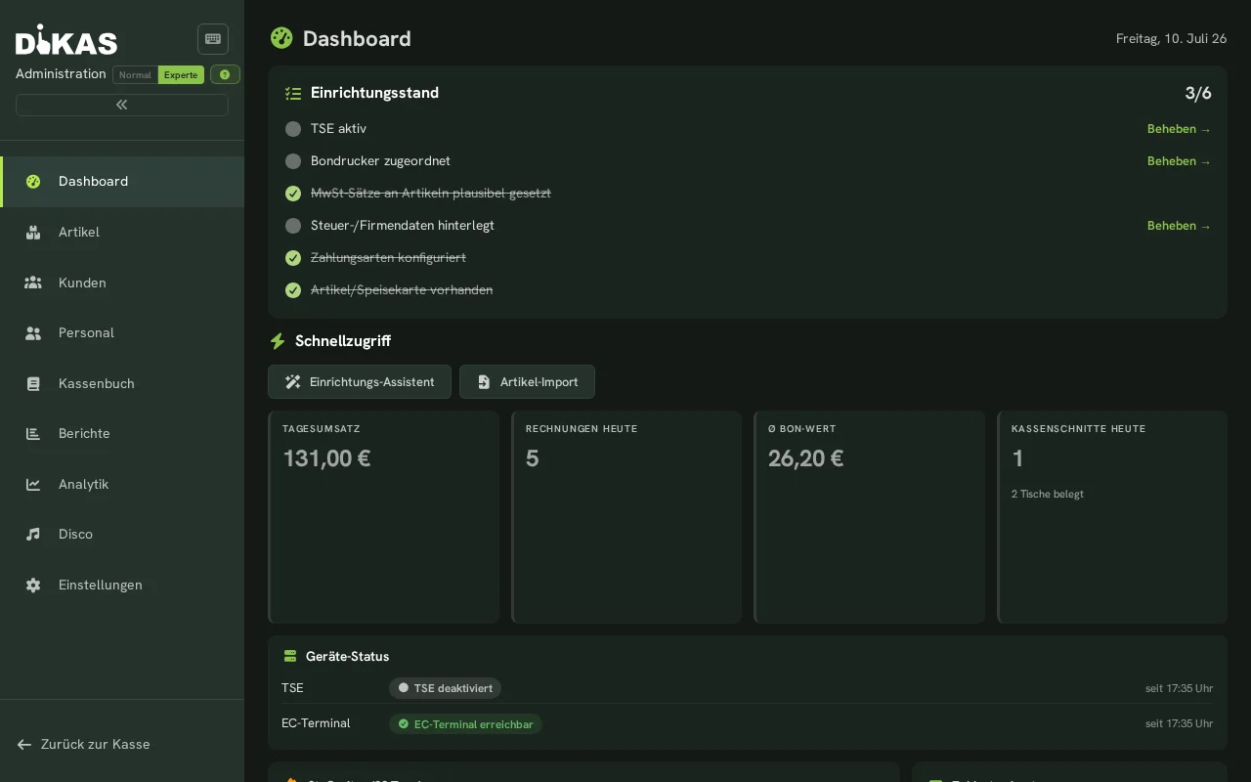Switch to Normal mode
This screenshot has height=782, width=1251.
[135, 74]
